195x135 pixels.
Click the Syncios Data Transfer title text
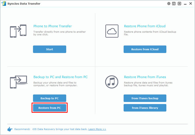coord(24,4)
